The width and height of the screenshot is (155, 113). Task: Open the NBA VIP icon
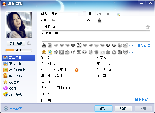click(x=79, y=45)
